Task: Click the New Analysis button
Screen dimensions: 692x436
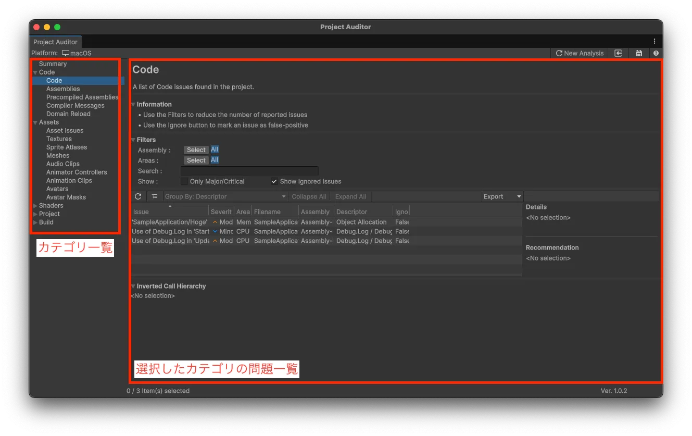Action: [x=580, y=53]
